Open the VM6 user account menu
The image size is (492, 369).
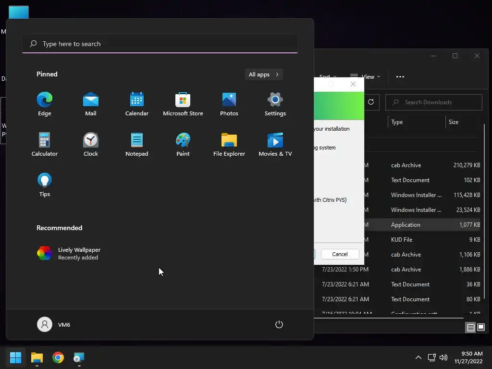[54, 324]
